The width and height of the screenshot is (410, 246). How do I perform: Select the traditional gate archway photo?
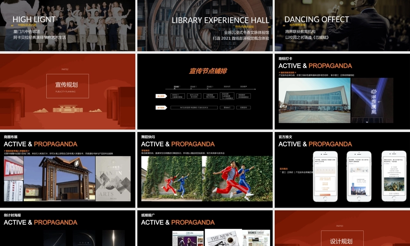(x=59, y=179)
